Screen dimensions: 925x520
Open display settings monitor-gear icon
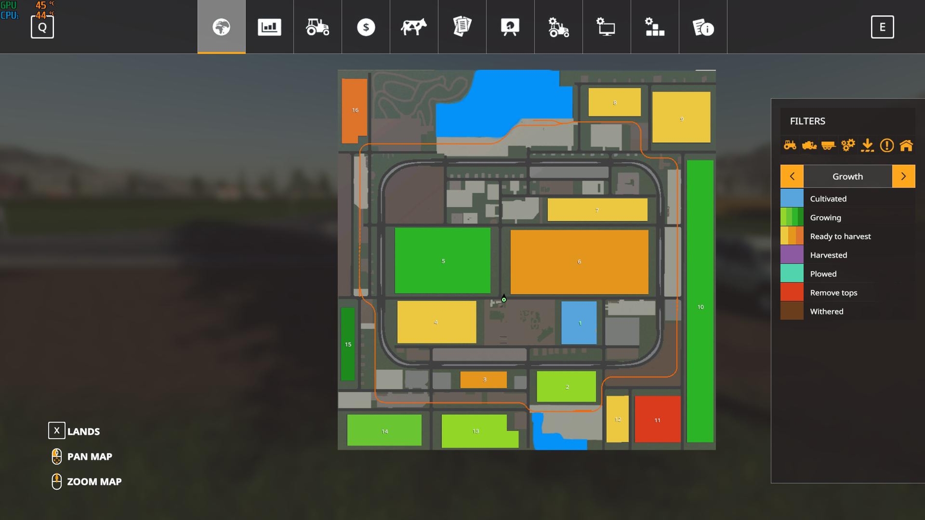tap(606, 27)
